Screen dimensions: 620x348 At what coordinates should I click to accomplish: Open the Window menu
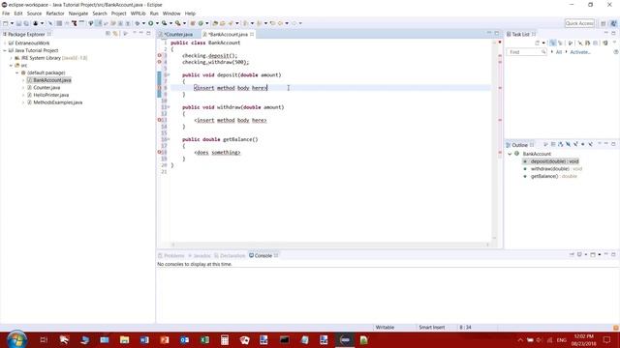click(171, 14)
